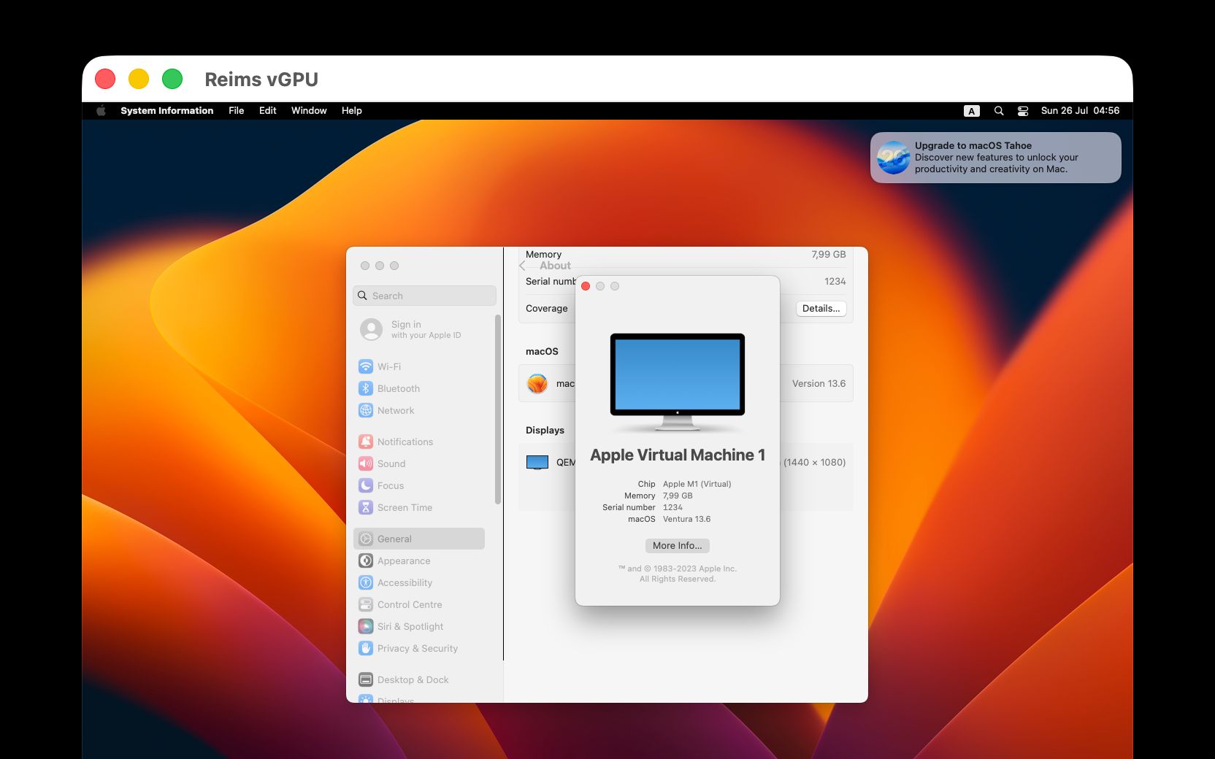Click the macOS Ventura icon in settings
Viewport: 1215px width, 759px height.
tap(537, 383)
